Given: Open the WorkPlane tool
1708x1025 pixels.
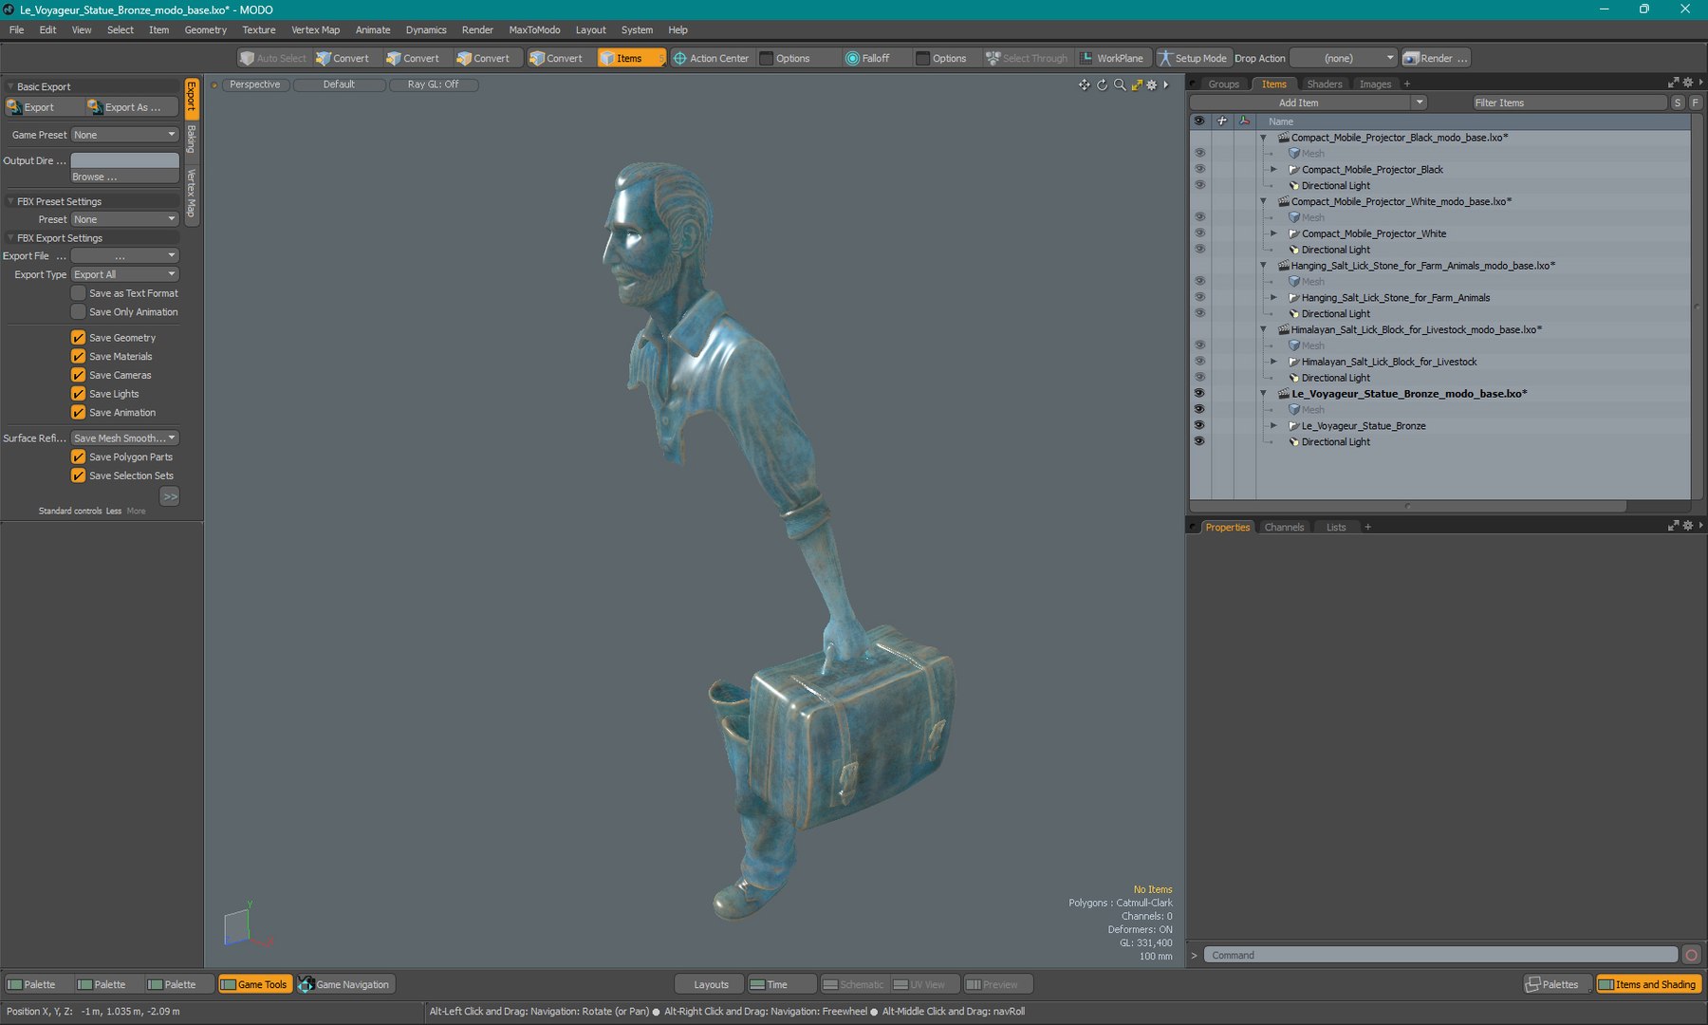Looking at the screenshot, I should pyautogui.click(x=1112, y=58).
